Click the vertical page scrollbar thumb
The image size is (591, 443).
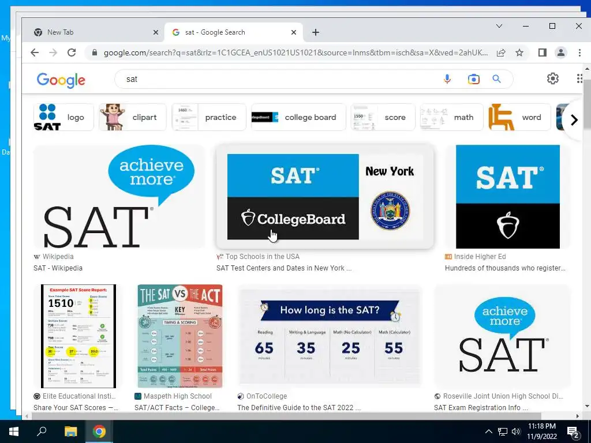(587, 106)
